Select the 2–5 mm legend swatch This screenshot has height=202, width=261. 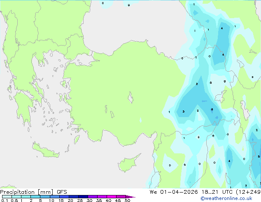click(35, 197)
